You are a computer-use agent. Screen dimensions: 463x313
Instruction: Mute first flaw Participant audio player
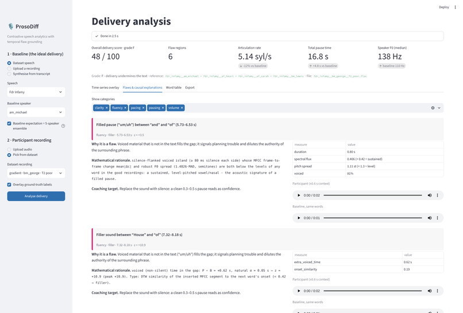coord(430,195)
